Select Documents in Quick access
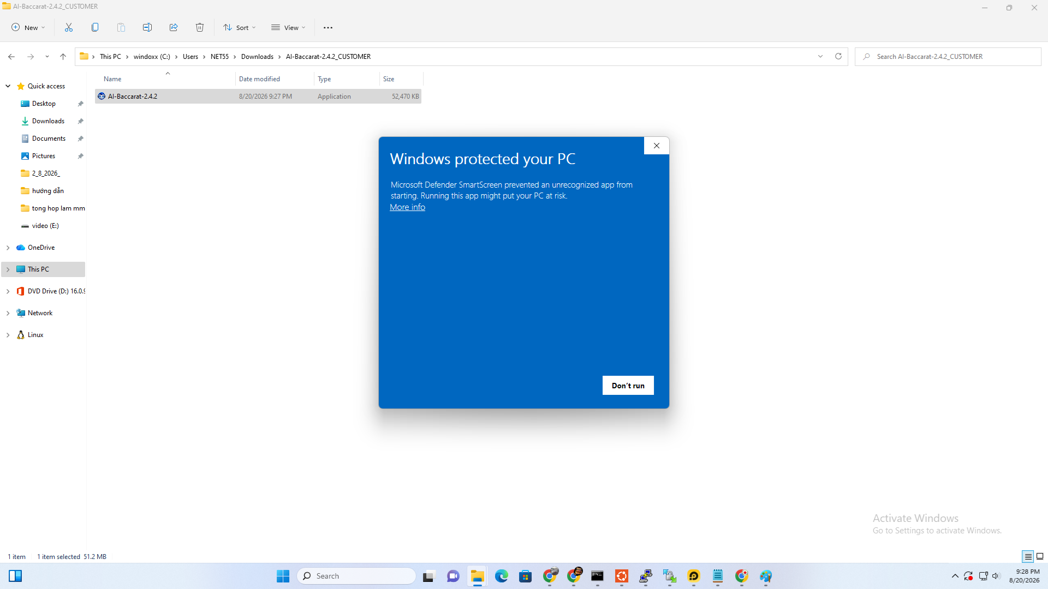The image size is (1048, 589). pos(49,139)
